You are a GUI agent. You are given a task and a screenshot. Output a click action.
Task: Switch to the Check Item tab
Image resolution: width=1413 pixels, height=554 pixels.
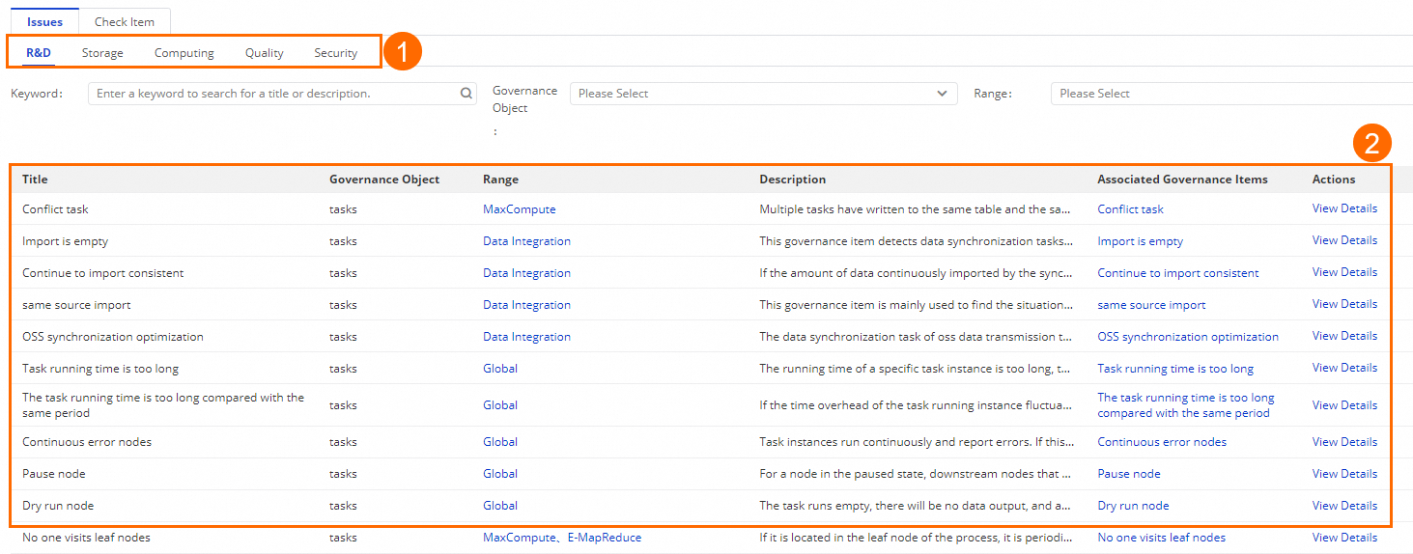(125, 22)
